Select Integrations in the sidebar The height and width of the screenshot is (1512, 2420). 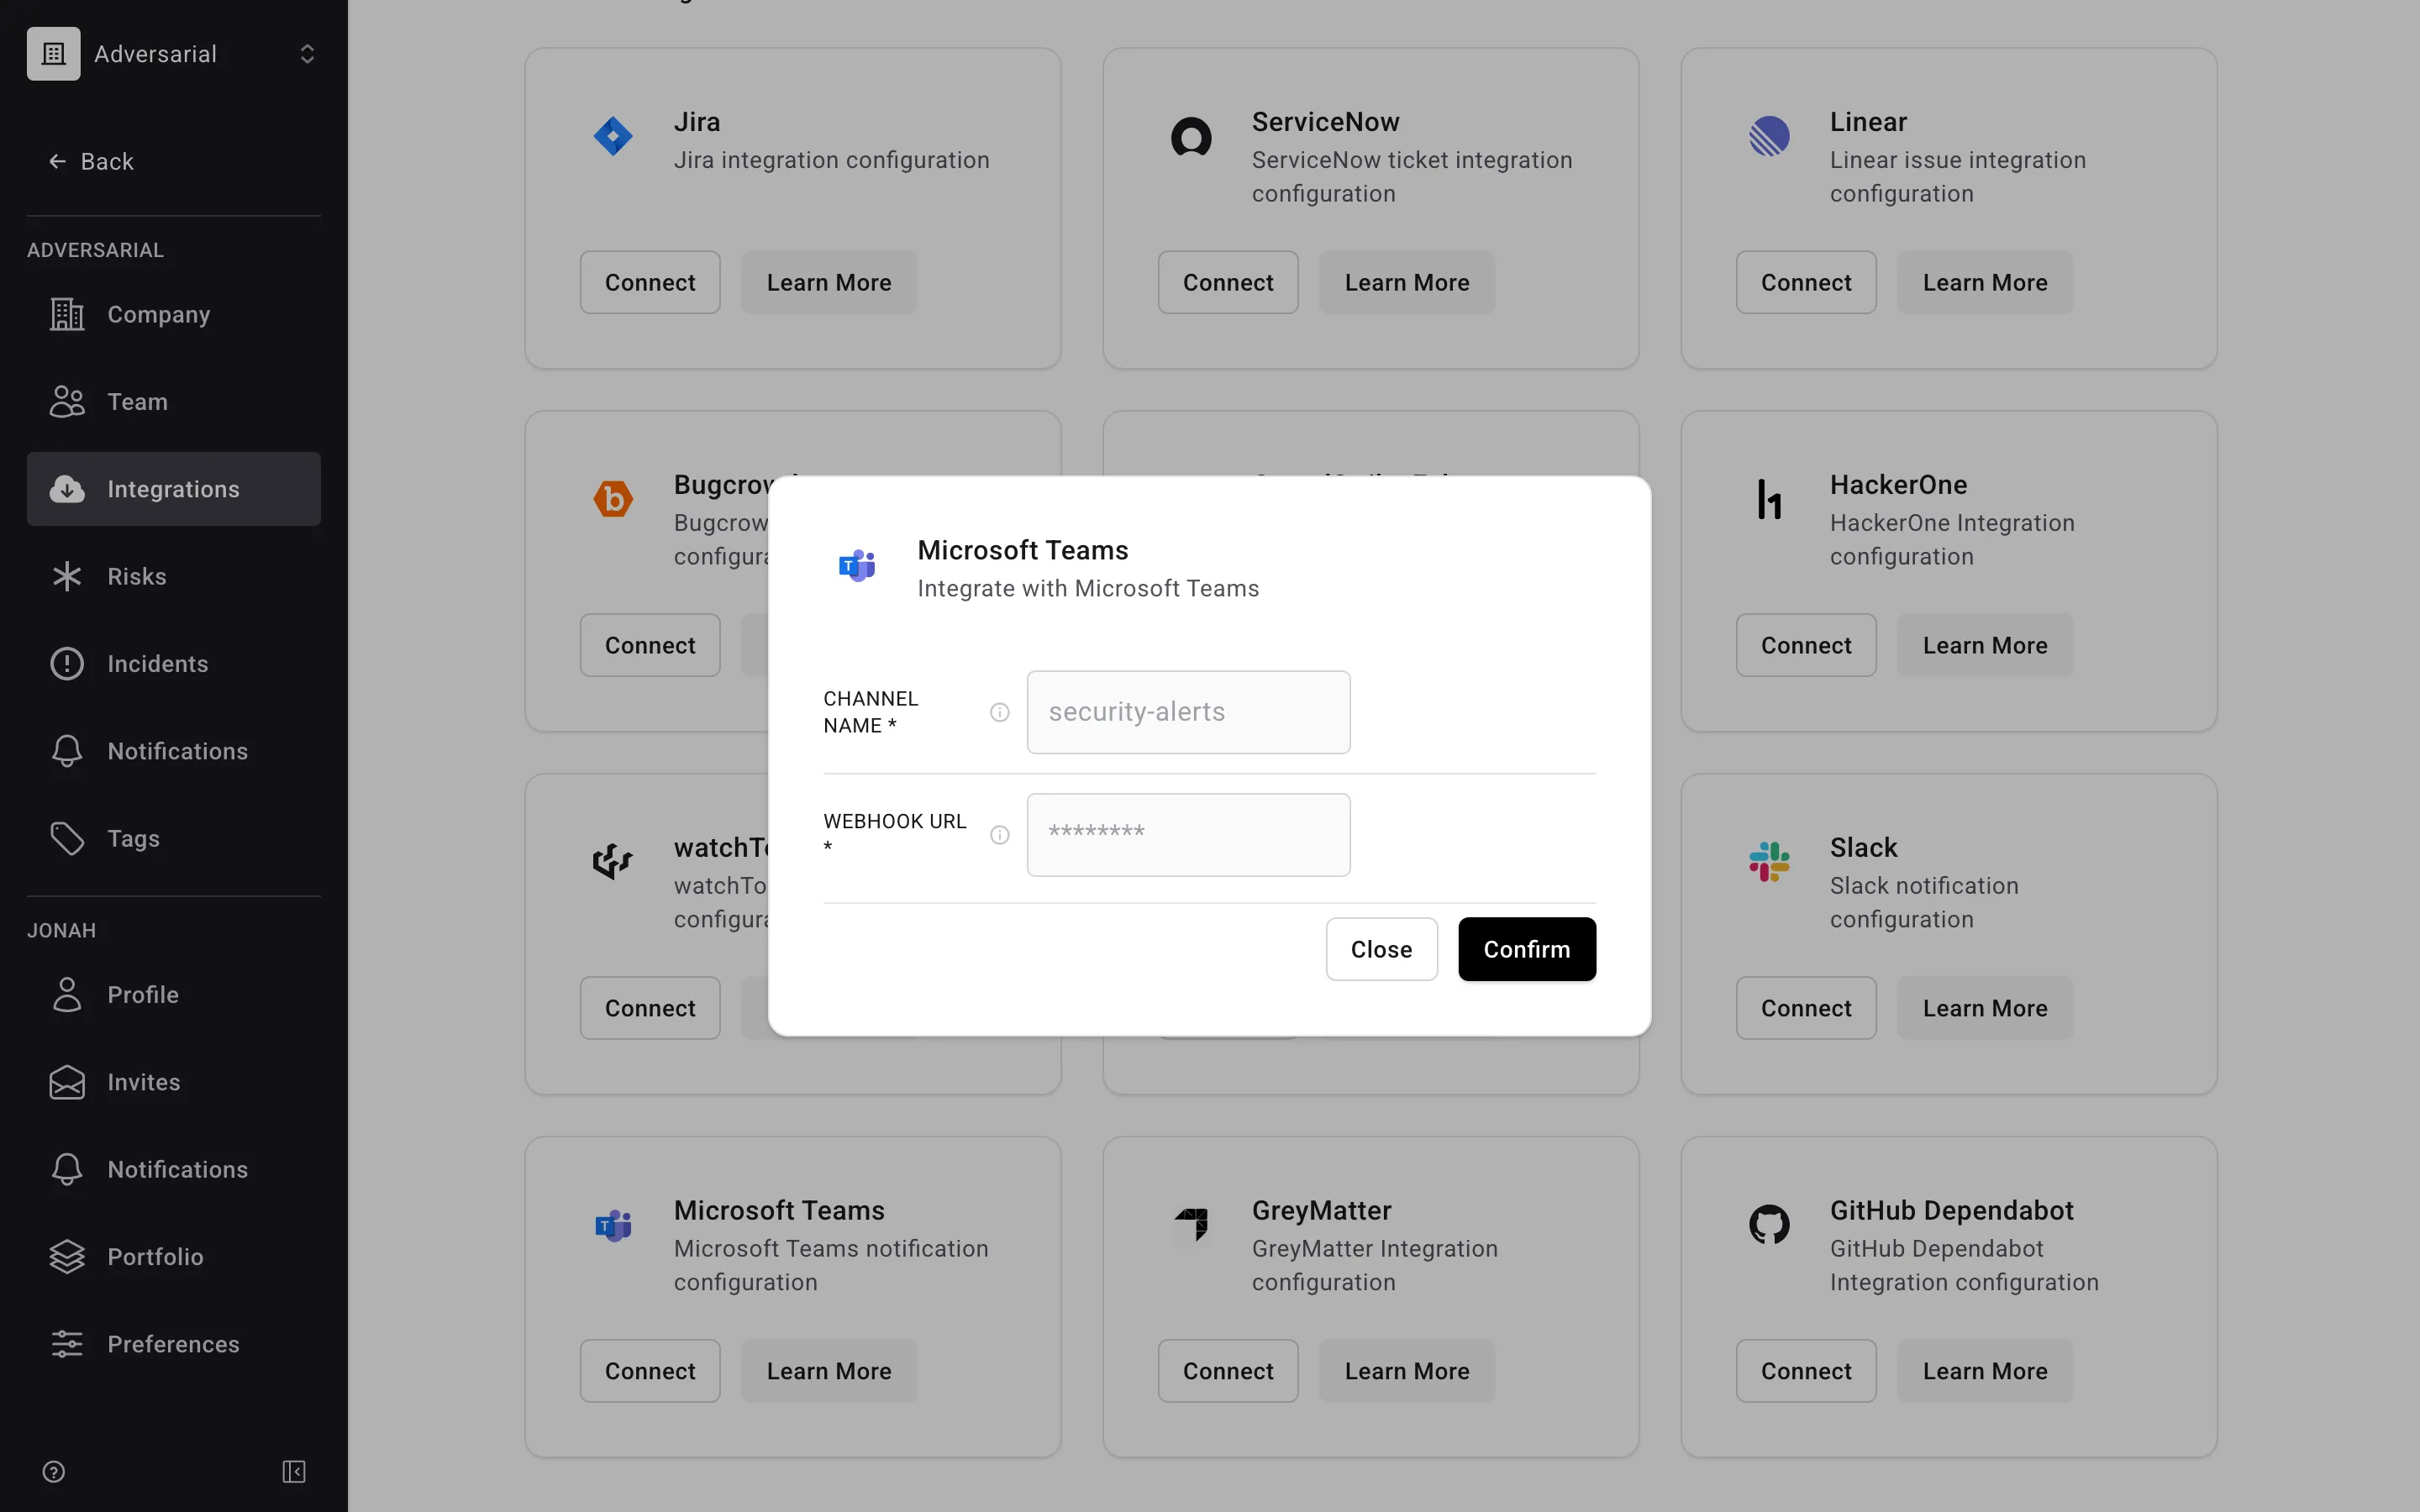173,489
